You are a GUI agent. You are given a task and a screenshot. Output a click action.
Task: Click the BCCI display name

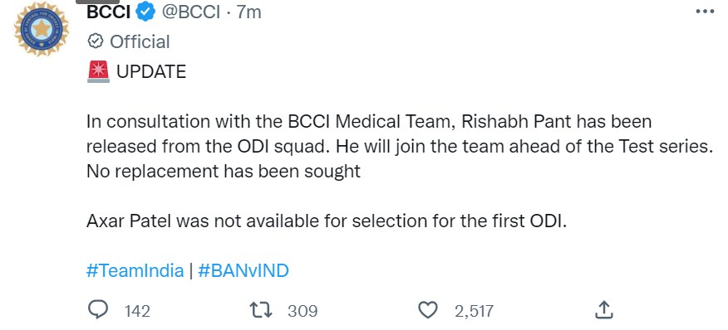click(108, 12)
